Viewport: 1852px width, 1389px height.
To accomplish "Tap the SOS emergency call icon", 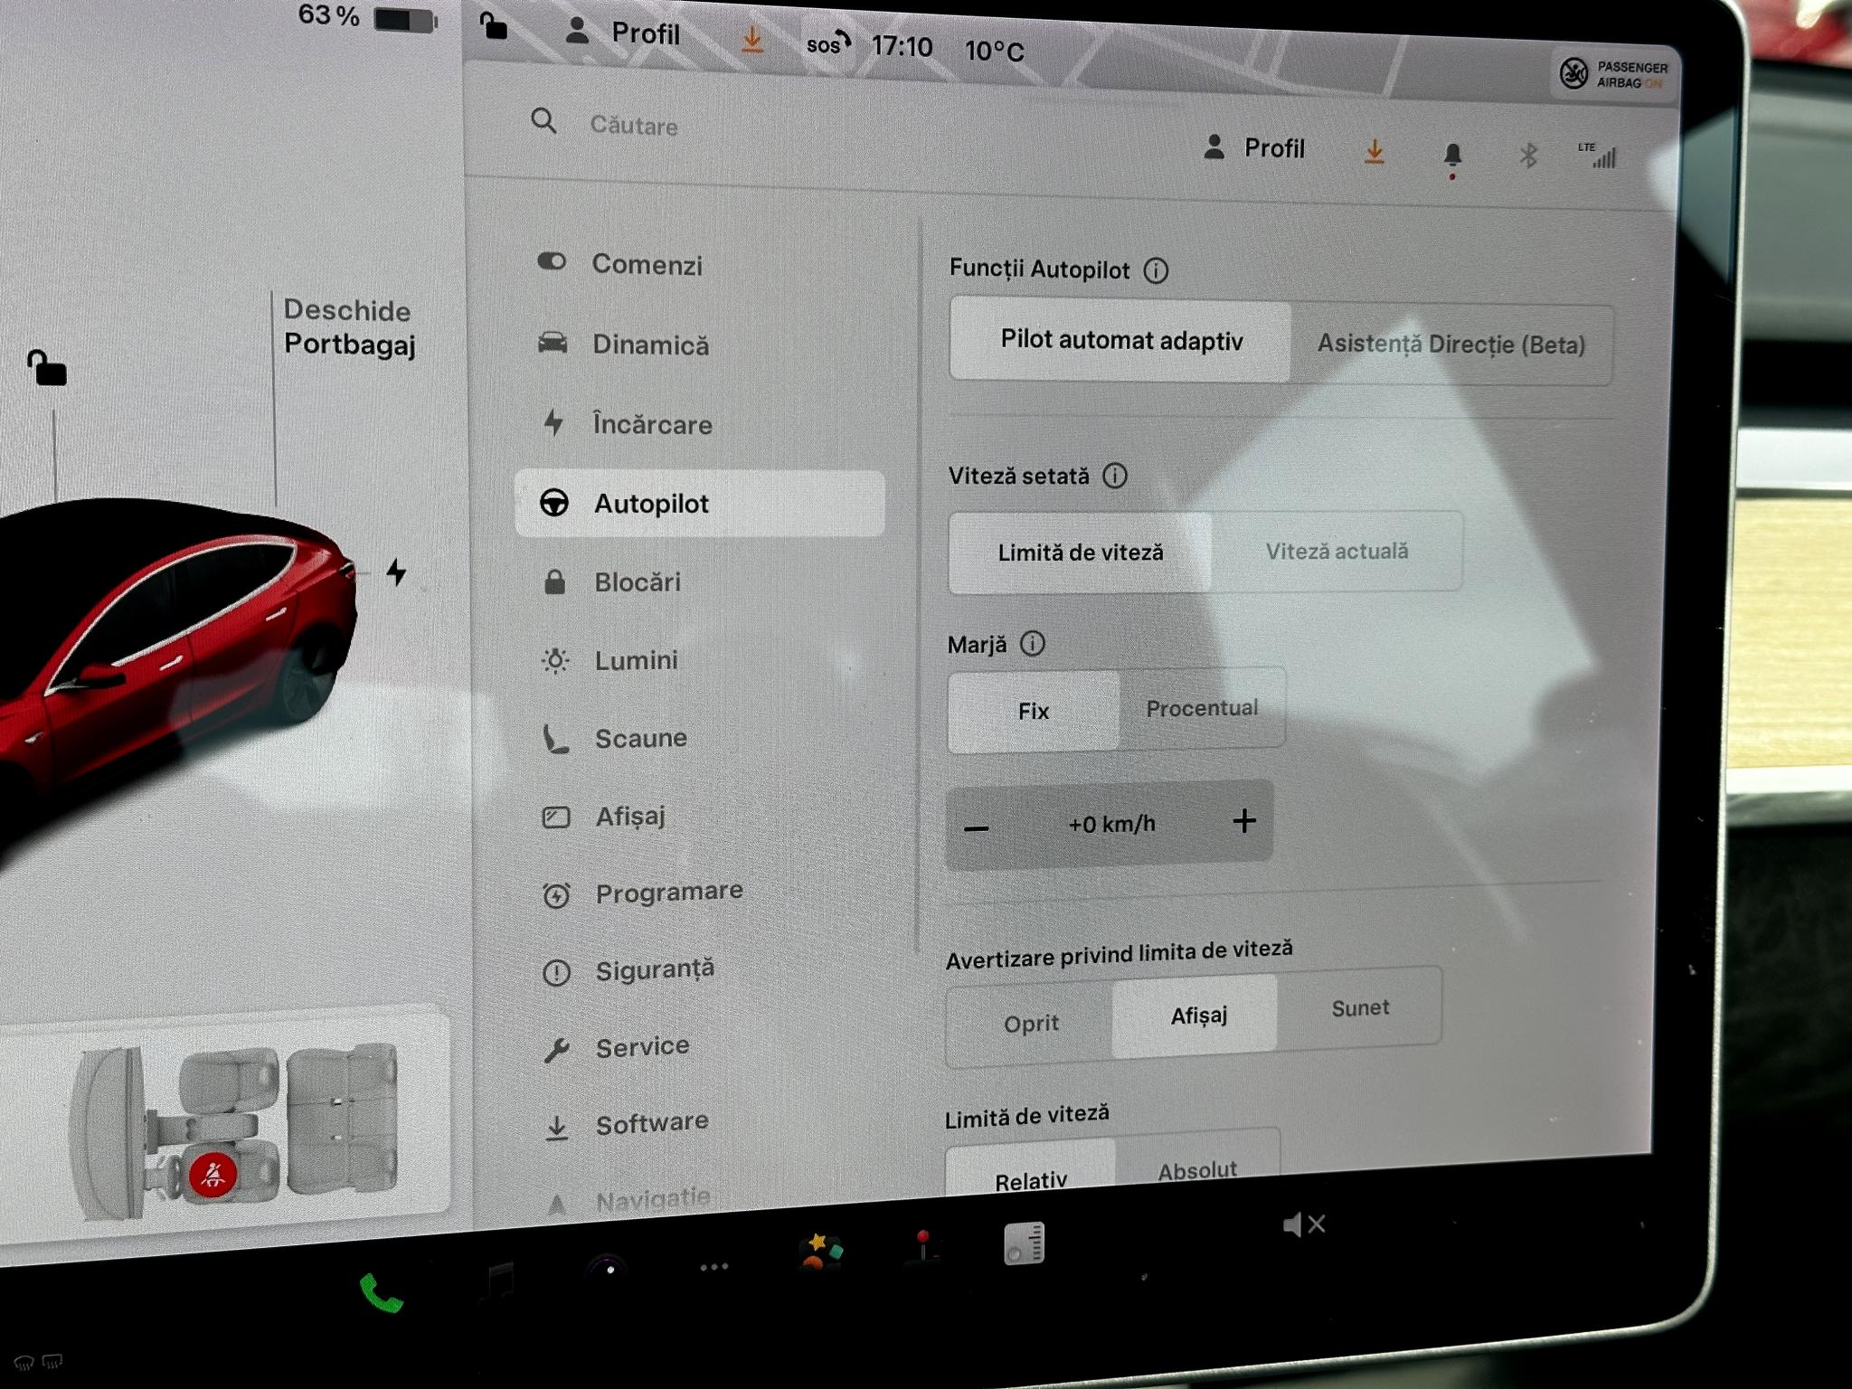I will point(828,43).
